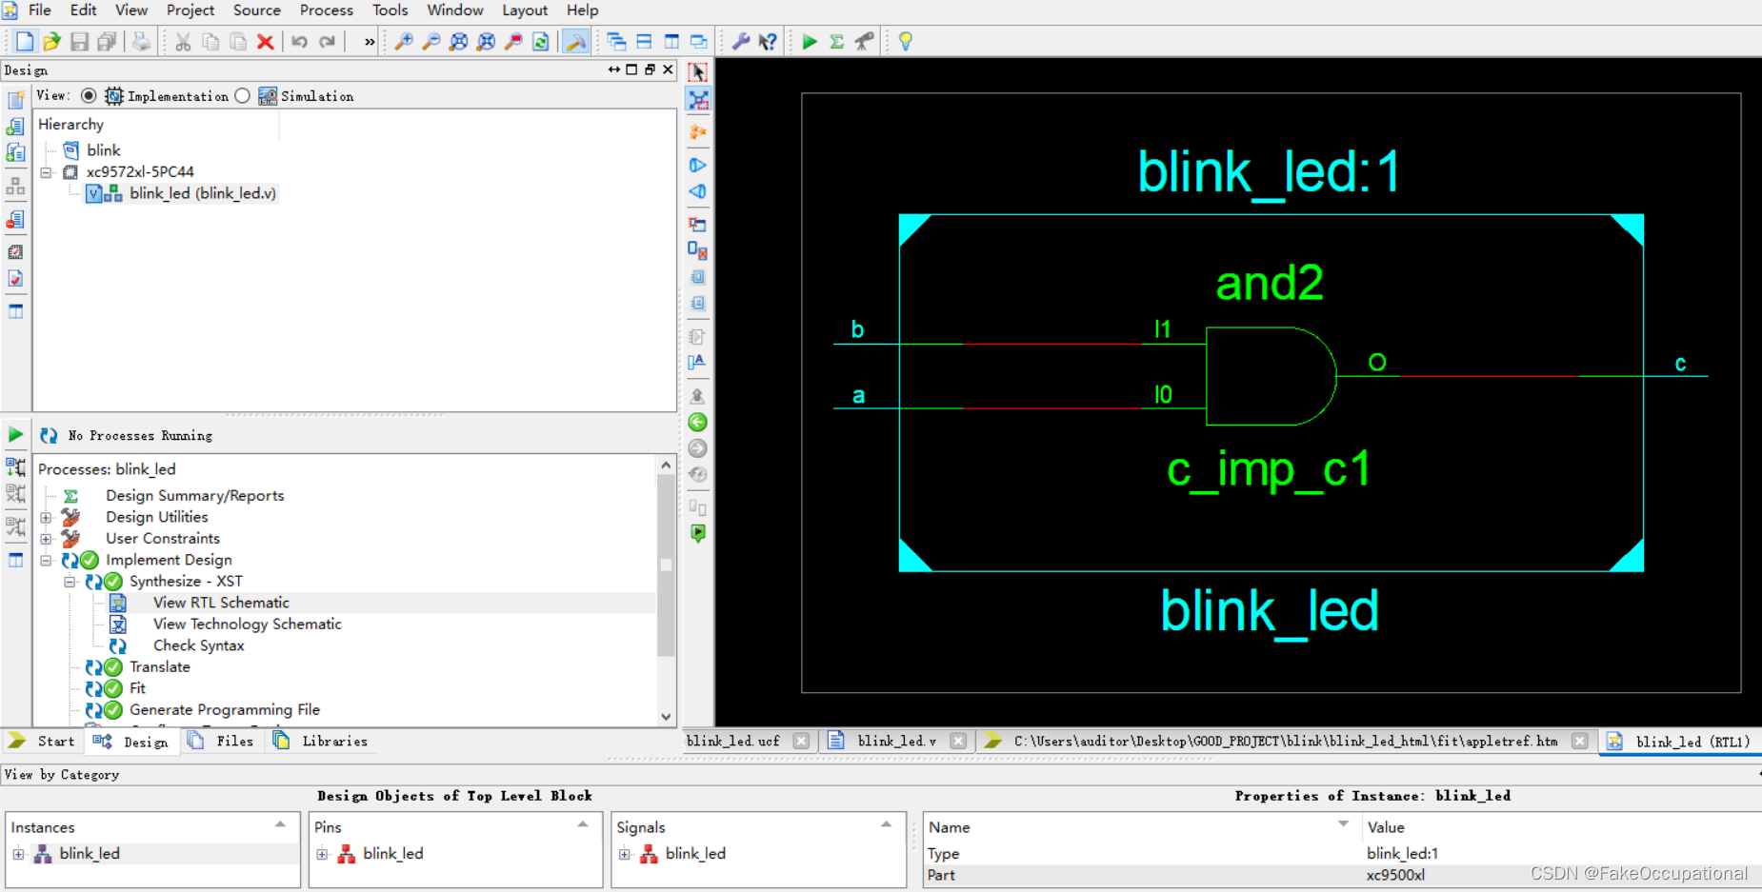
Task: Click the Processes panel scroll up arrow
Action: point(666,465)
